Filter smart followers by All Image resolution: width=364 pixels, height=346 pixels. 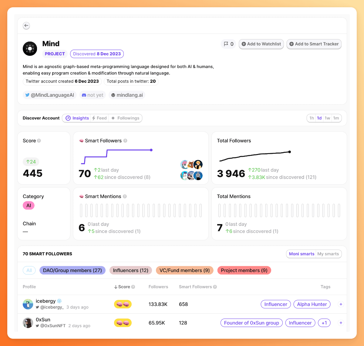point(29,270)
